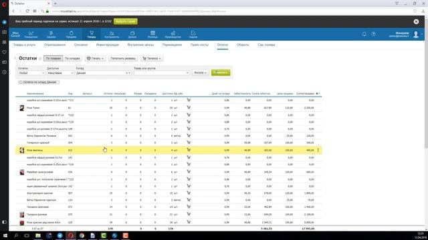This screenshot has height=240, width=428.
Task: Click the green Найти button
Action: click(x=221, y=73)
